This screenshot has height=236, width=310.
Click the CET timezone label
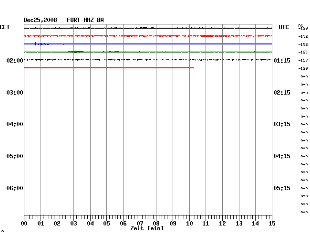(5, 27)
